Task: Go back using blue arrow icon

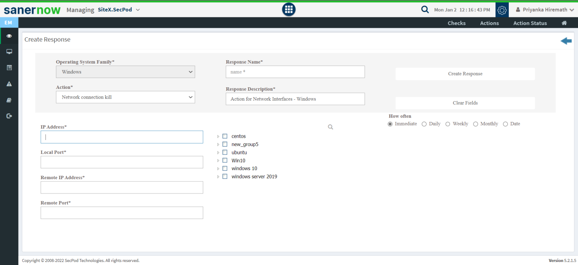Action: (566, 41)
